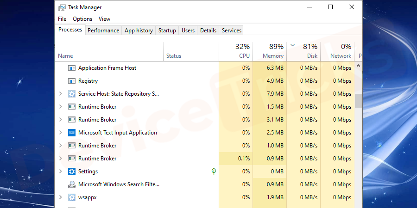
Task: Select the Application Frame Host row name
Action: [x=107, y=68]
